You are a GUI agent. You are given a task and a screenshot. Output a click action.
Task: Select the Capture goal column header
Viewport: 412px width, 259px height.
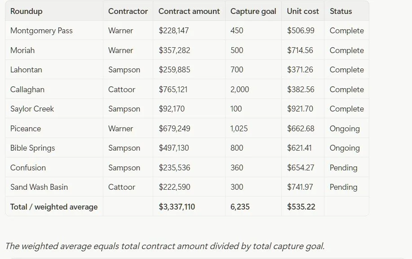(x=253, y=11)
